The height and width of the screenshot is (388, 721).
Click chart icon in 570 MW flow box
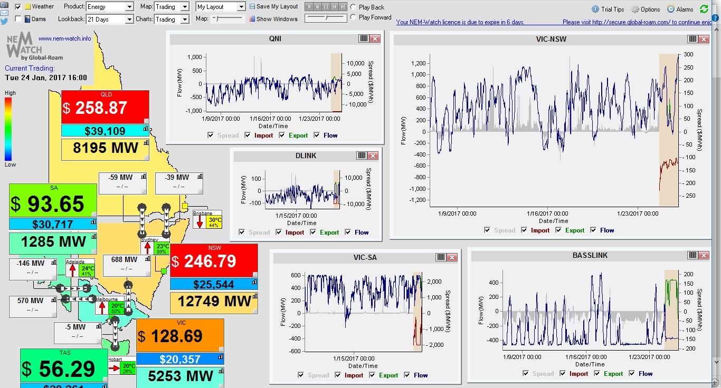tap(53, 300)
